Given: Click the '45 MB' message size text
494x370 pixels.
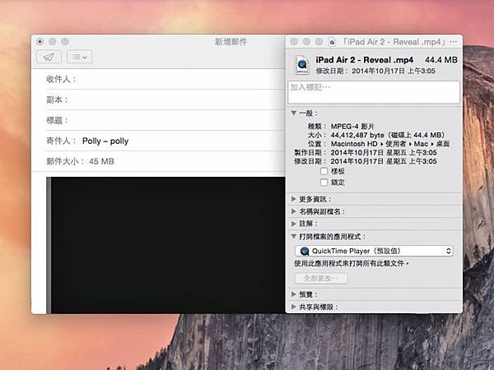Looking at the screenshot, I should pos(101,161).
